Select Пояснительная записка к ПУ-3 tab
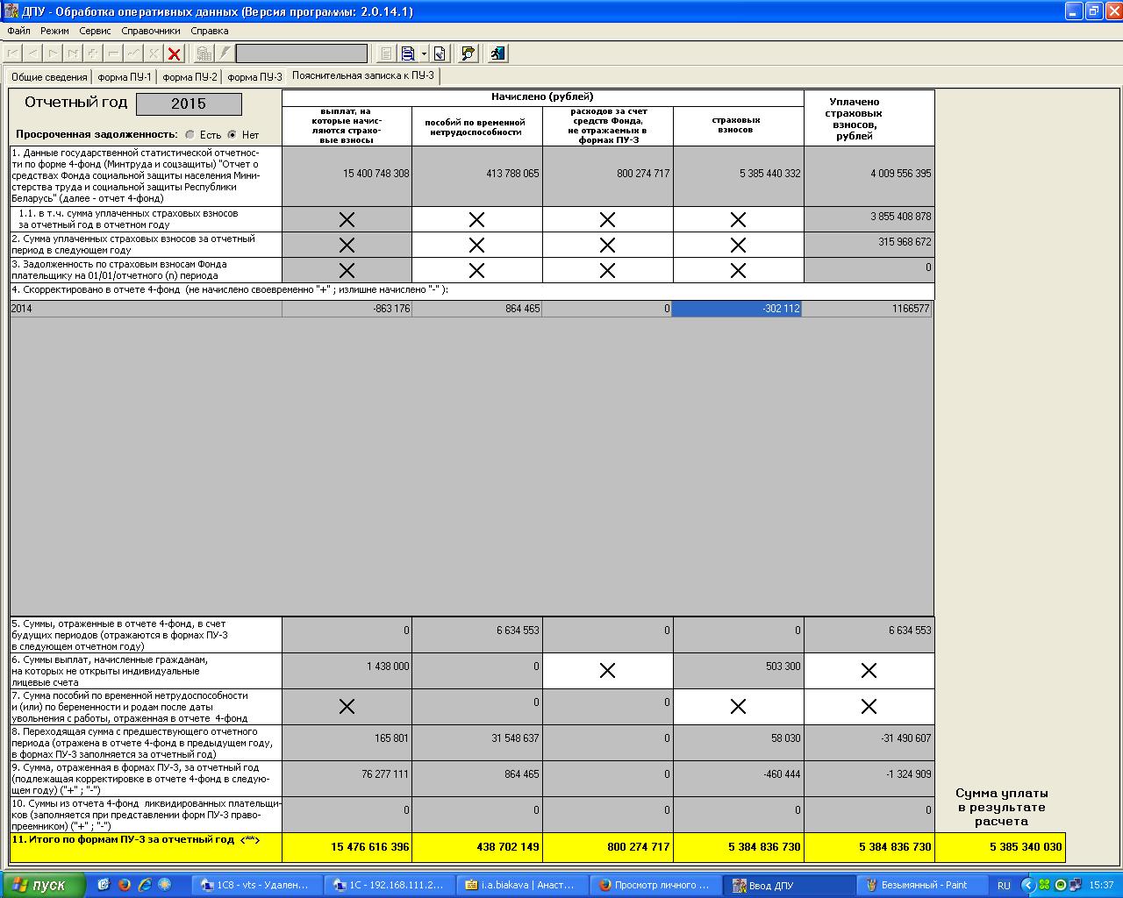1123x898 pixels. [362, 75]
